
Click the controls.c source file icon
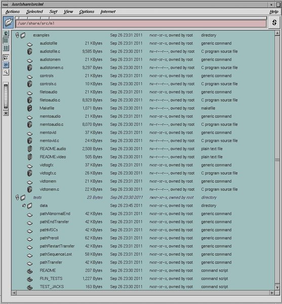(x=30, y=84)
